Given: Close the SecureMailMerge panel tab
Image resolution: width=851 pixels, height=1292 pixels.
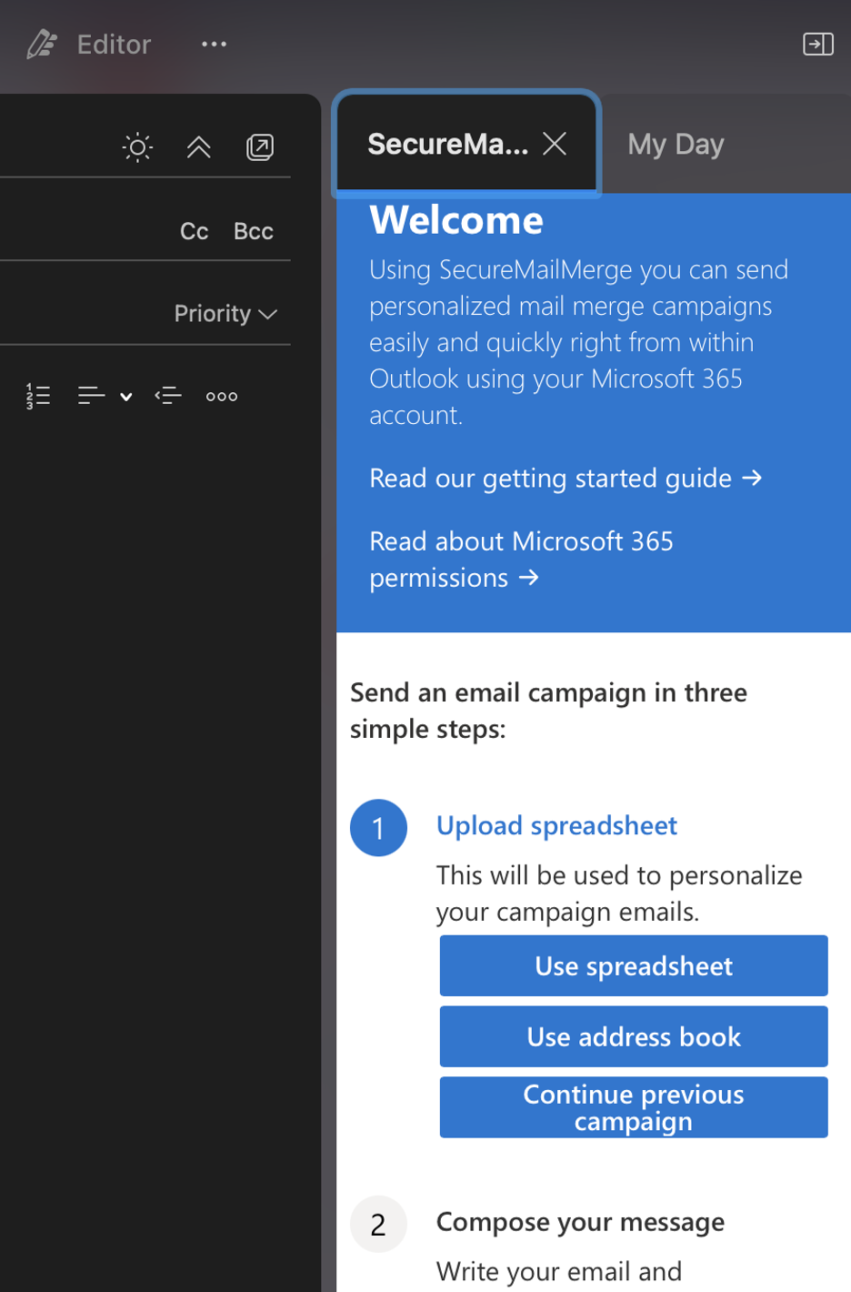Looking at the screenshot, I should coord(555,143).
